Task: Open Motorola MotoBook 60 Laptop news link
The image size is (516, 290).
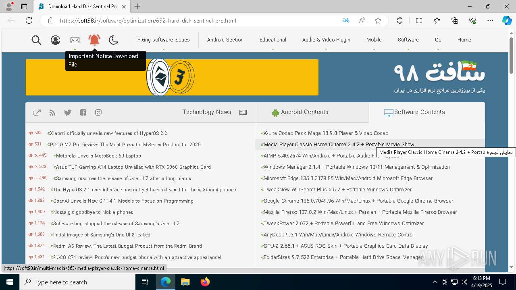Action: pyautogui.click(x=98, y=156)
